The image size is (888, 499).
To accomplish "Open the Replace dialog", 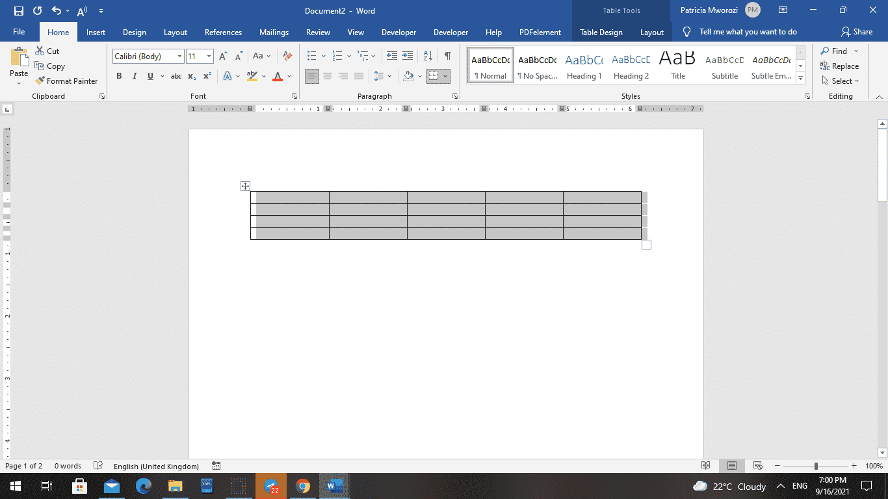I will tap(839, 66).
